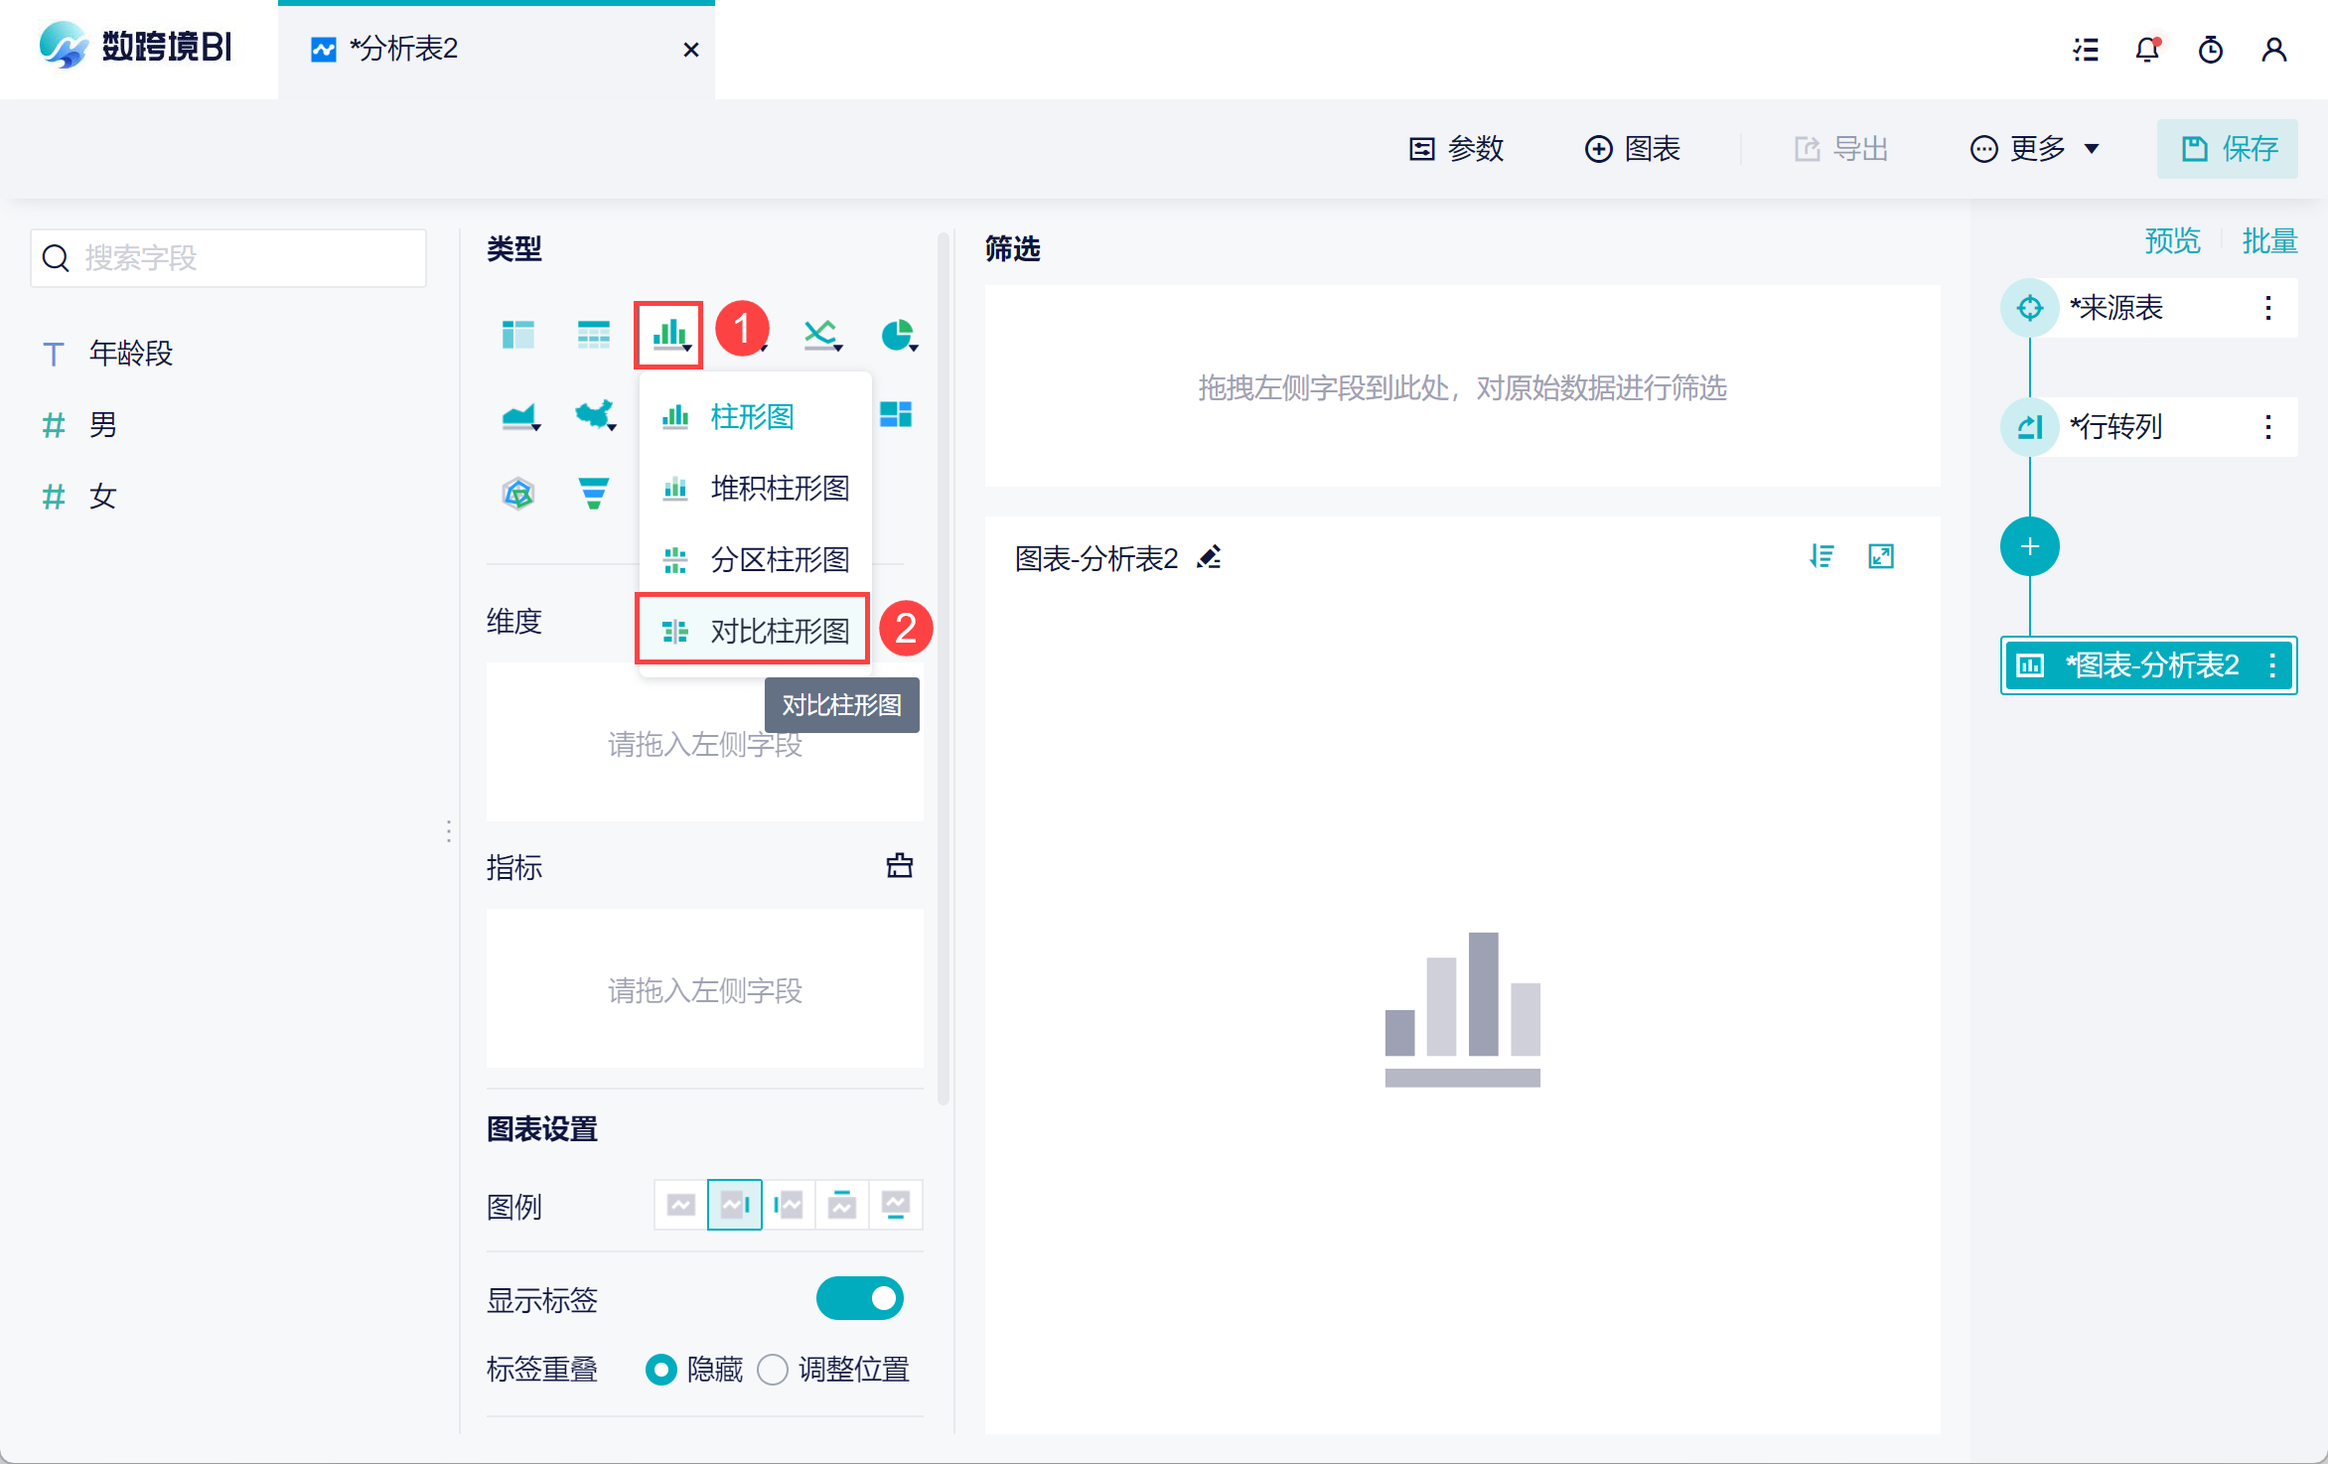2328x1464 pixels.
Task: Expand chart to fullscreen view
Action: [x=1881, y=556]
